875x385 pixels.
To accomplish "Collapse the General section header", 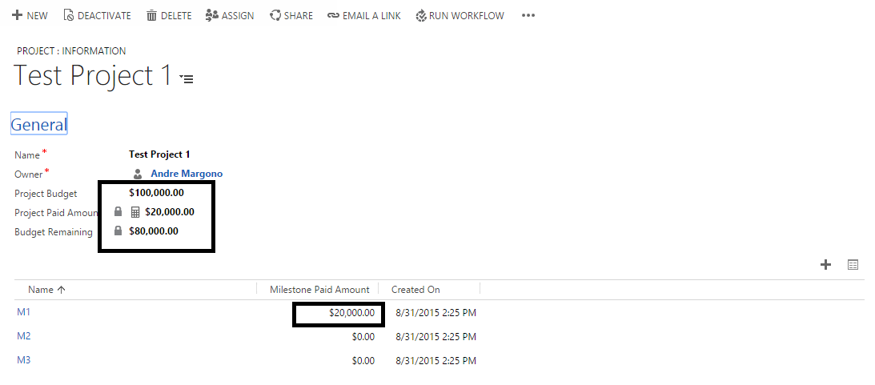I will [x=38, y=124].
